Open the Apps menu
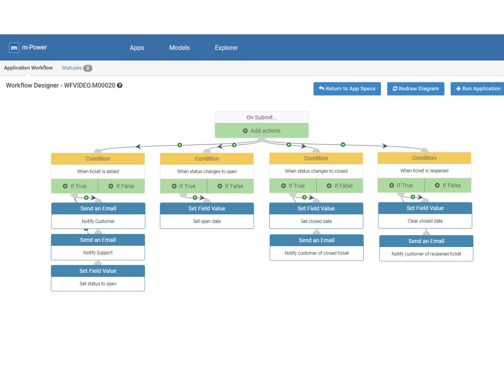The image size is (504, 378). click(137, 48)
